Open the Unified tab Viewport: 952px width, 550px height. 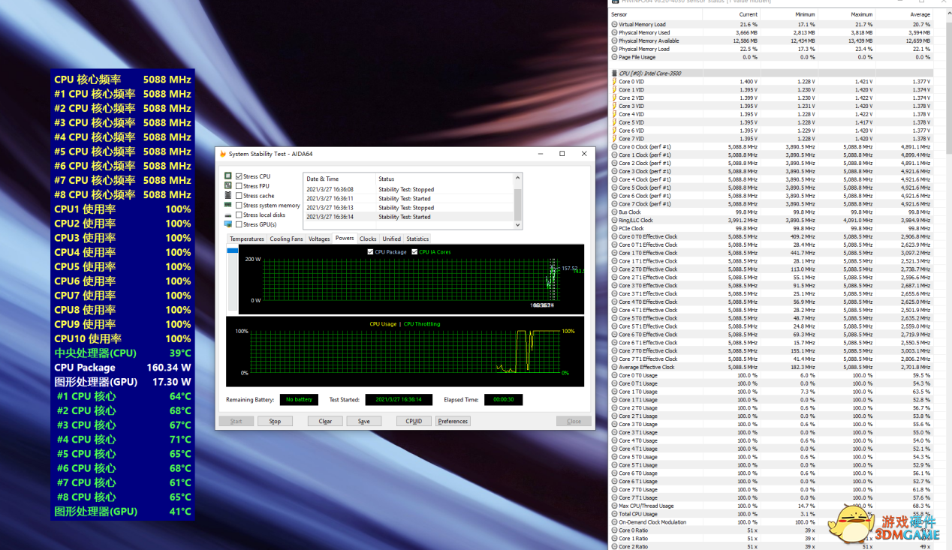[392, 239]
